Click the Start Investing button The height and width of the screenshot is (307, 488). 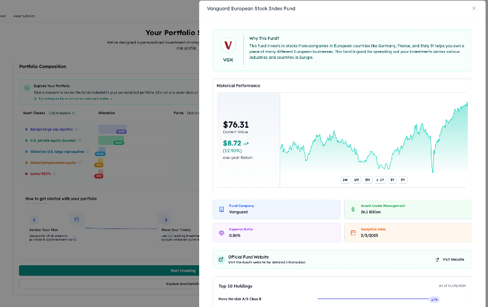(183, 271)
